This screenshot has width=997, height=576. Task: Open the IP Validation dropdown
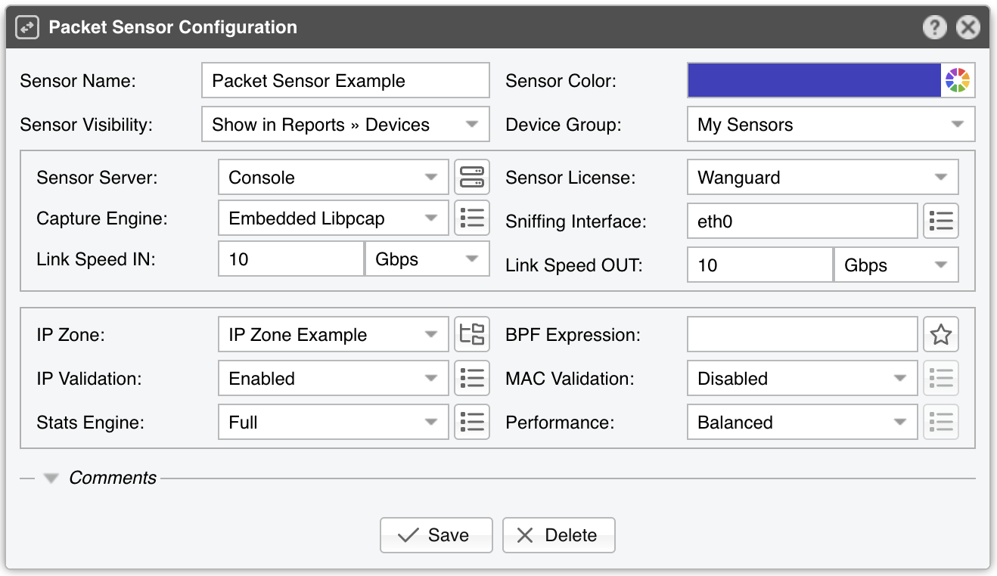point(334,379)
